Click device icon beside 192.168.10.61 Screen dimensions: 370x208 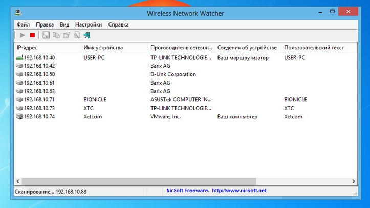point(19,83)
